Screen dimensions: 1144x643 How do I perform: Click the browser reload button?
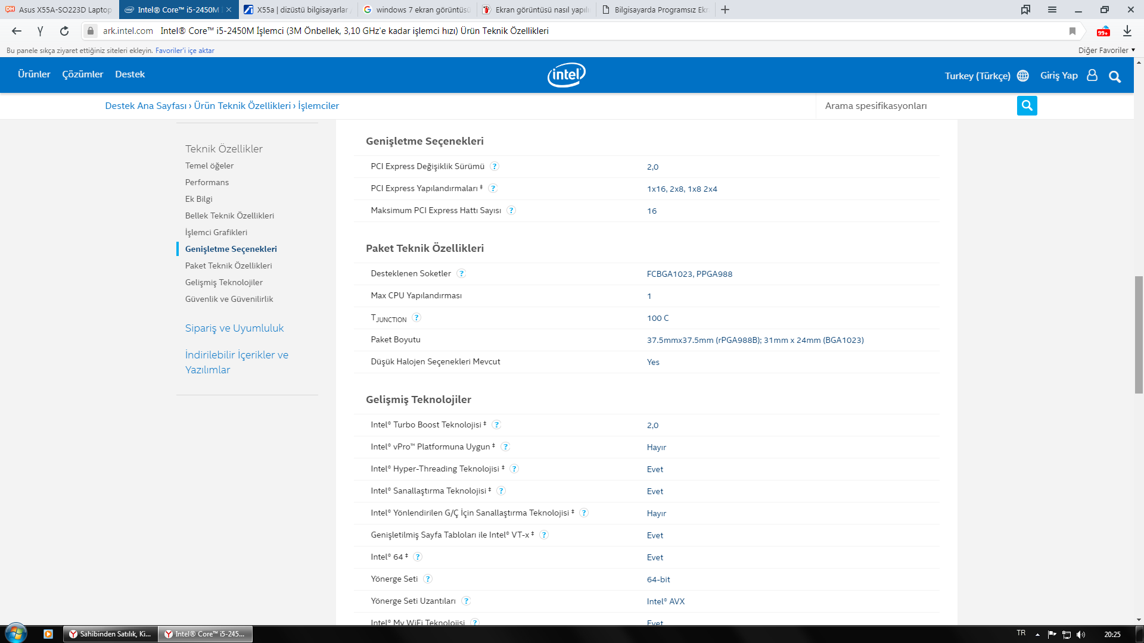(64, 31)
